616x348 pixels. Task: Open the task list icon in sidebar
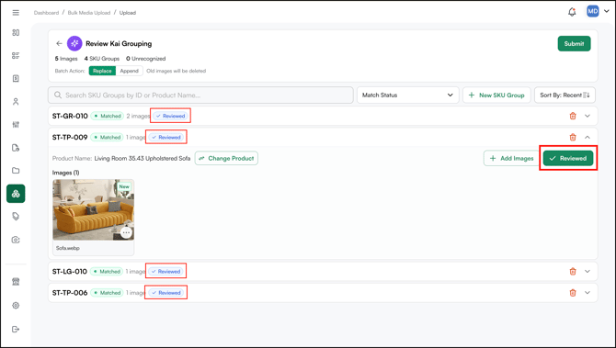[x=16, y=55]
